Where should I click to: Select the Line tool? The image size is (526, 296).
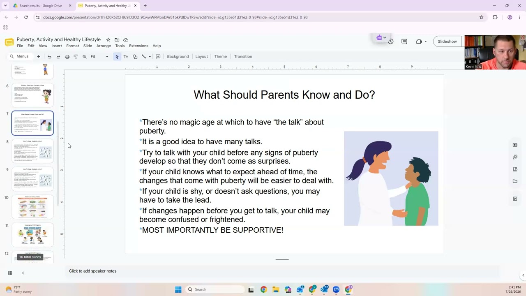point(143,57)
